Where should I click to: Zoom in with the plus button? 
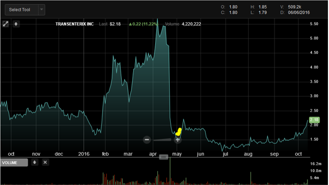click(x=178, y=140)
